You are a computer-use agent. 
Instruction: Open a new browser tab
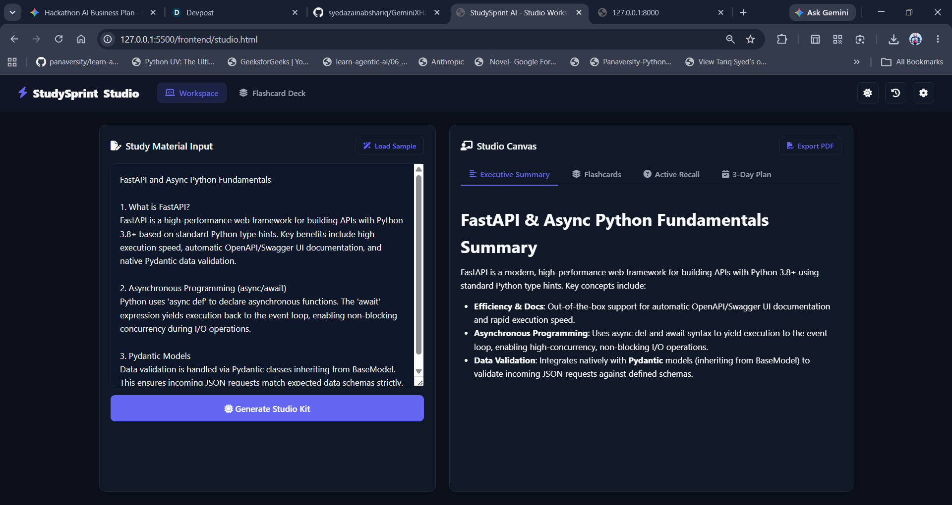(x=743, y=12)
